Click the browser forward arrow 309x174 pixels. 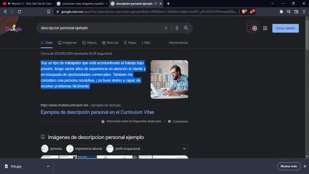pos(12,12)
